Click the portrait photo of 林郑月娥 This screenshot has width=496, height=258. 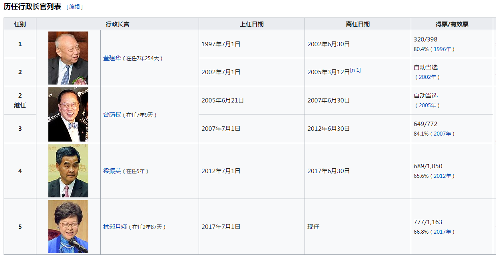pos(68,227)
